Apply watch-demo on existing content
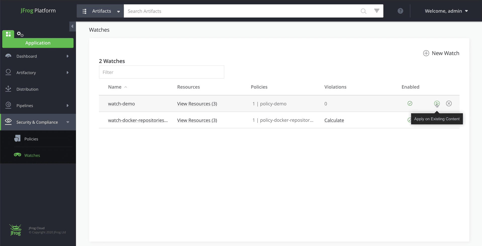This screenshot has height=246, width=482. point(437,104)
